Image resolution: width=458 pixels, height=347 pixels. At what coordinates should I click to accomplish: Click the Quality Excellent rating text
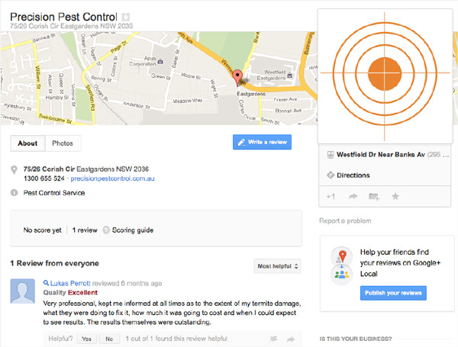coord(70,293)
